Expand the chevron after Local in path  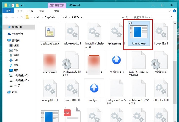click(x=70, y=18)
